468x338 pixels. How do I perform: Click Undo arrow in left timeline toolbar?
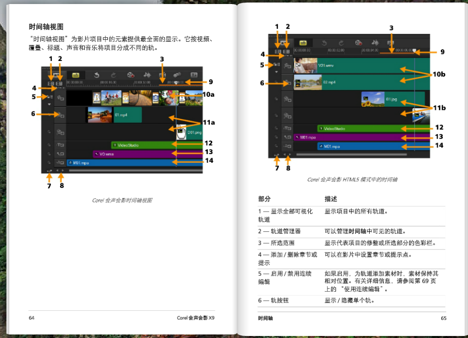(x=96, y=75)
